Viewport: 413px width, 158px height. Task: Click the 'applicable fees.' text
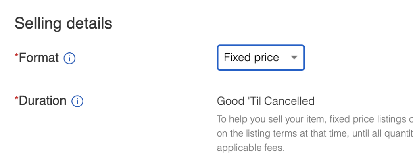[x=251, y=148]
